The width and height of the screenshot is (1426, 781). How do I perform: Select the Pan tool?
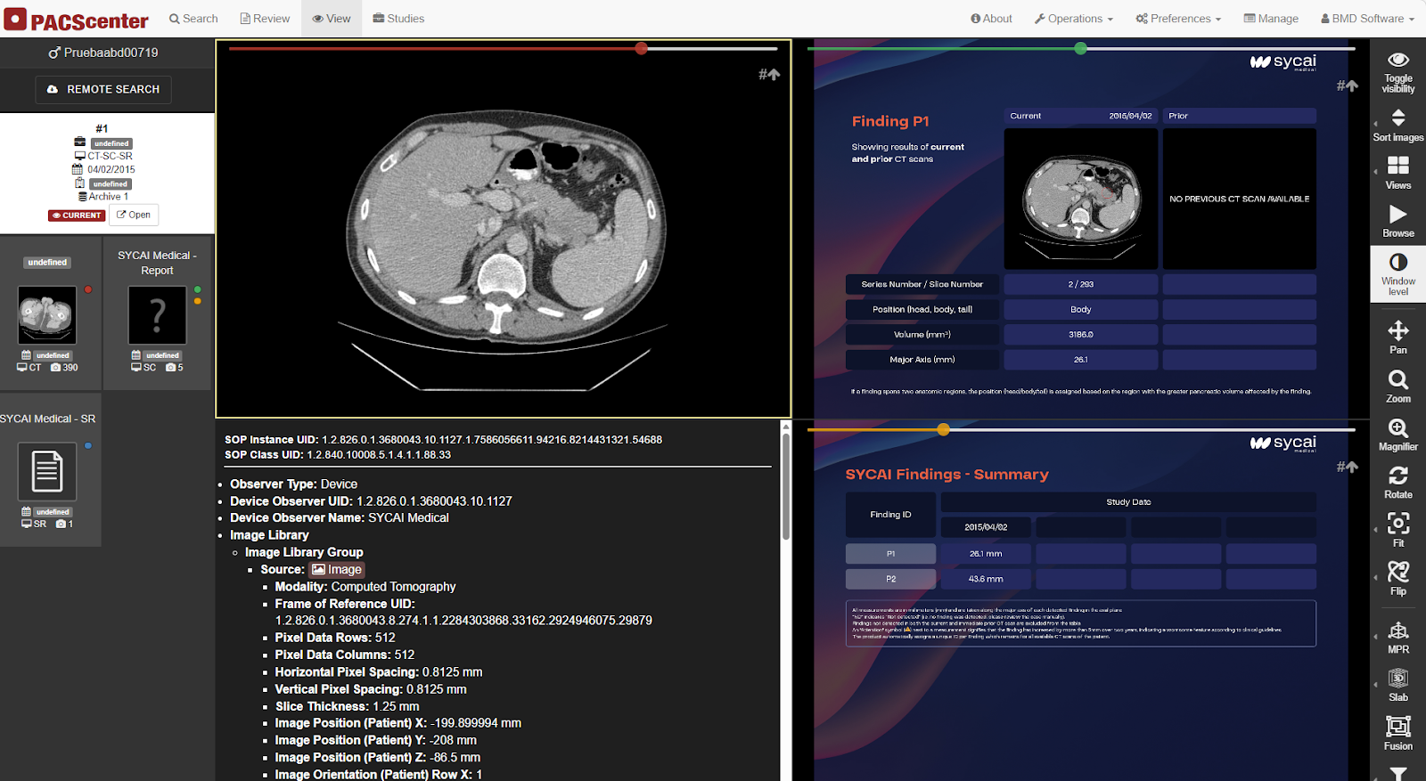1397,338
